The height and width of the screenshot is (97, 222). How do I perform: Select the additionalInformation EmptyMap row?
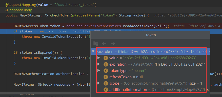(150, 89)
